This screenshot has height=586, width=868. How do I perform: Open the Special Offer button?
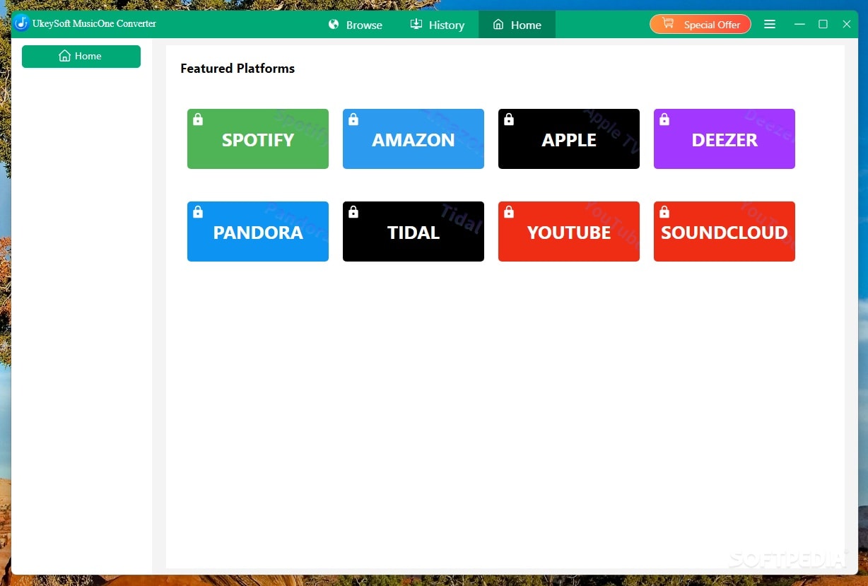(700, 24)
